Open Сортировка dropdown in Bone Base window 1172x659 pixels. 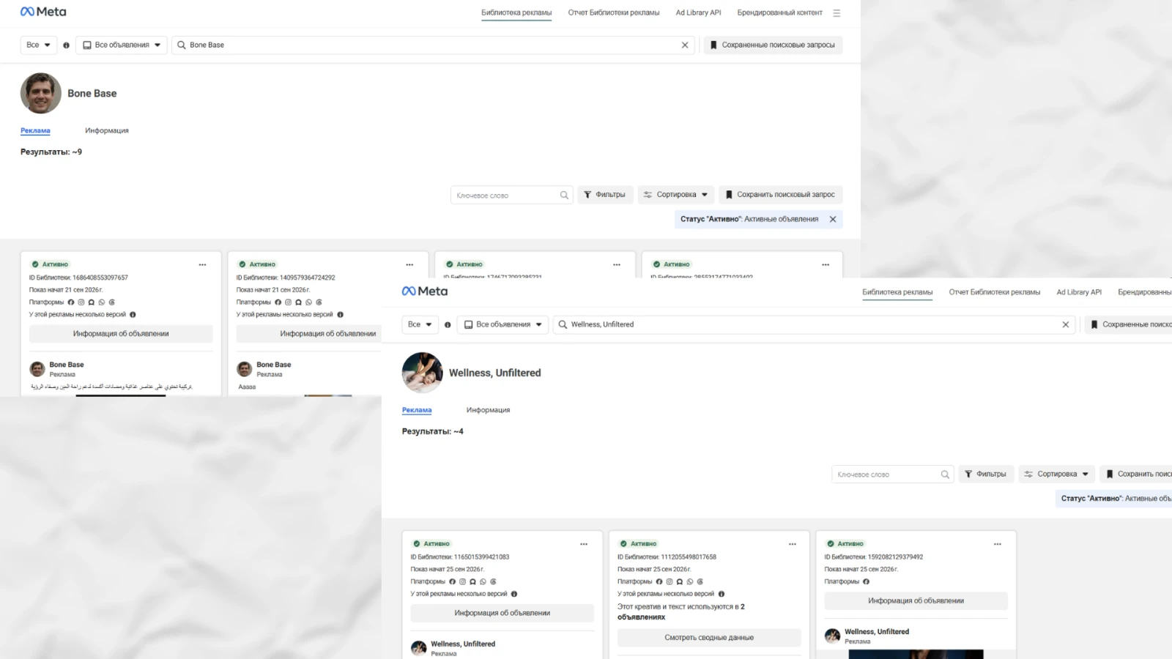coord(675,195)
